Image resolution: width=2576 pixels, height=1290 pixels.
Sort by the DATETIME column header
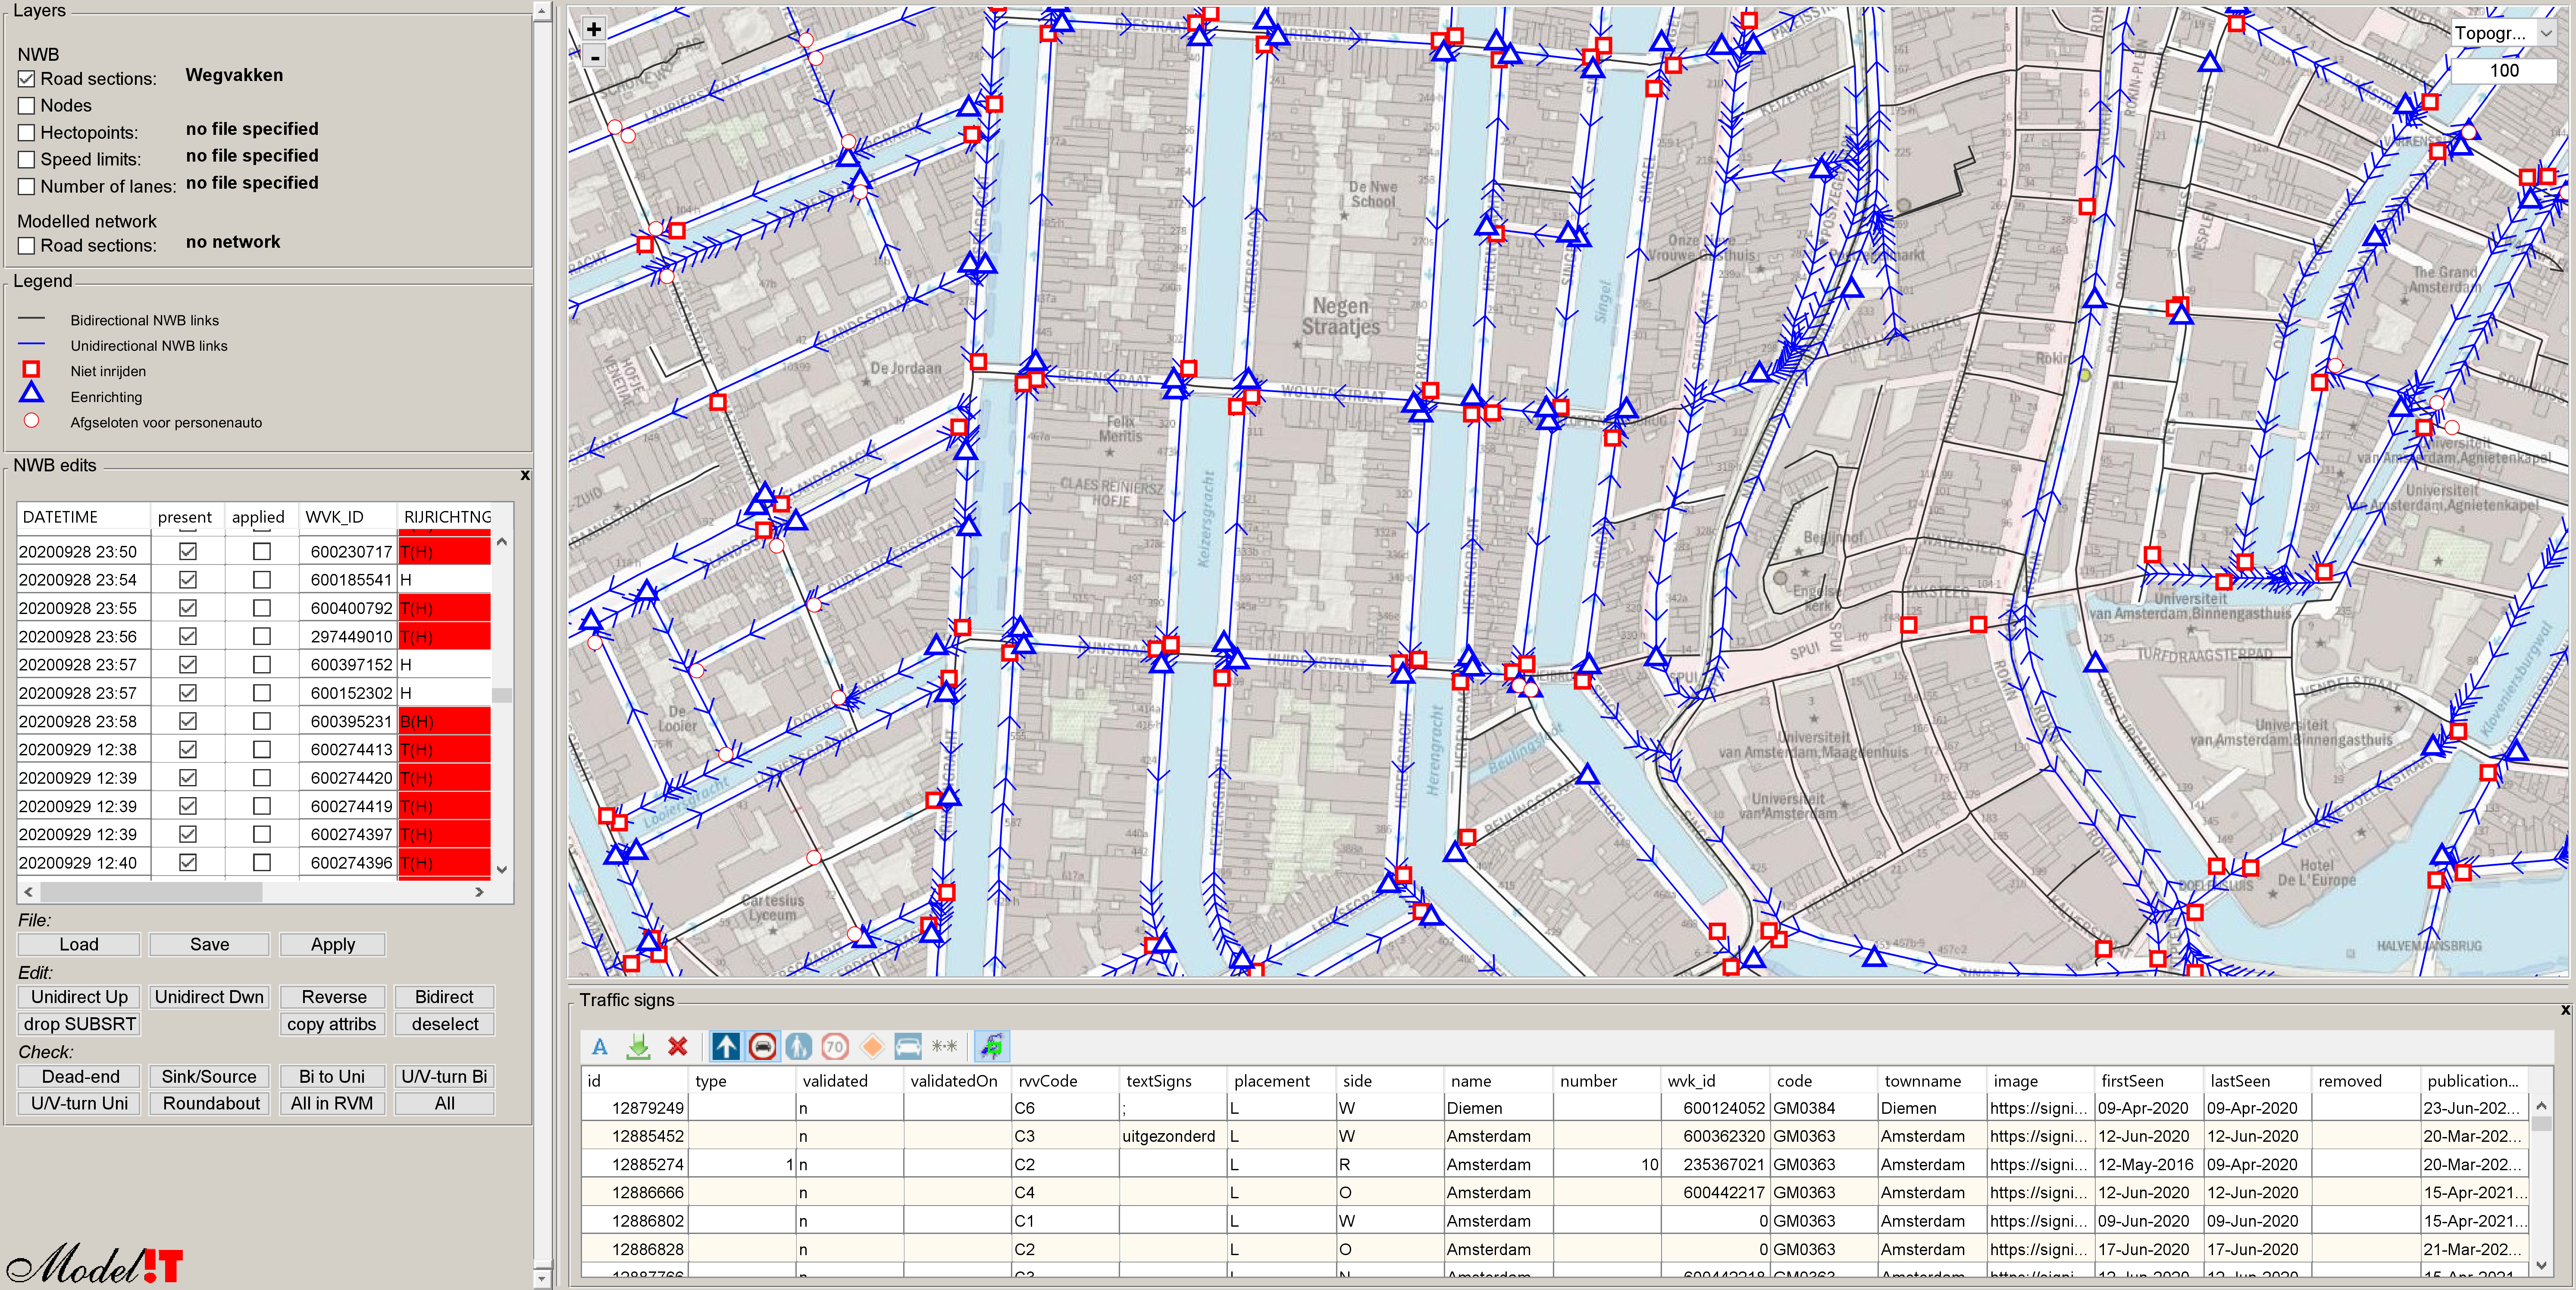coord(84,517)
